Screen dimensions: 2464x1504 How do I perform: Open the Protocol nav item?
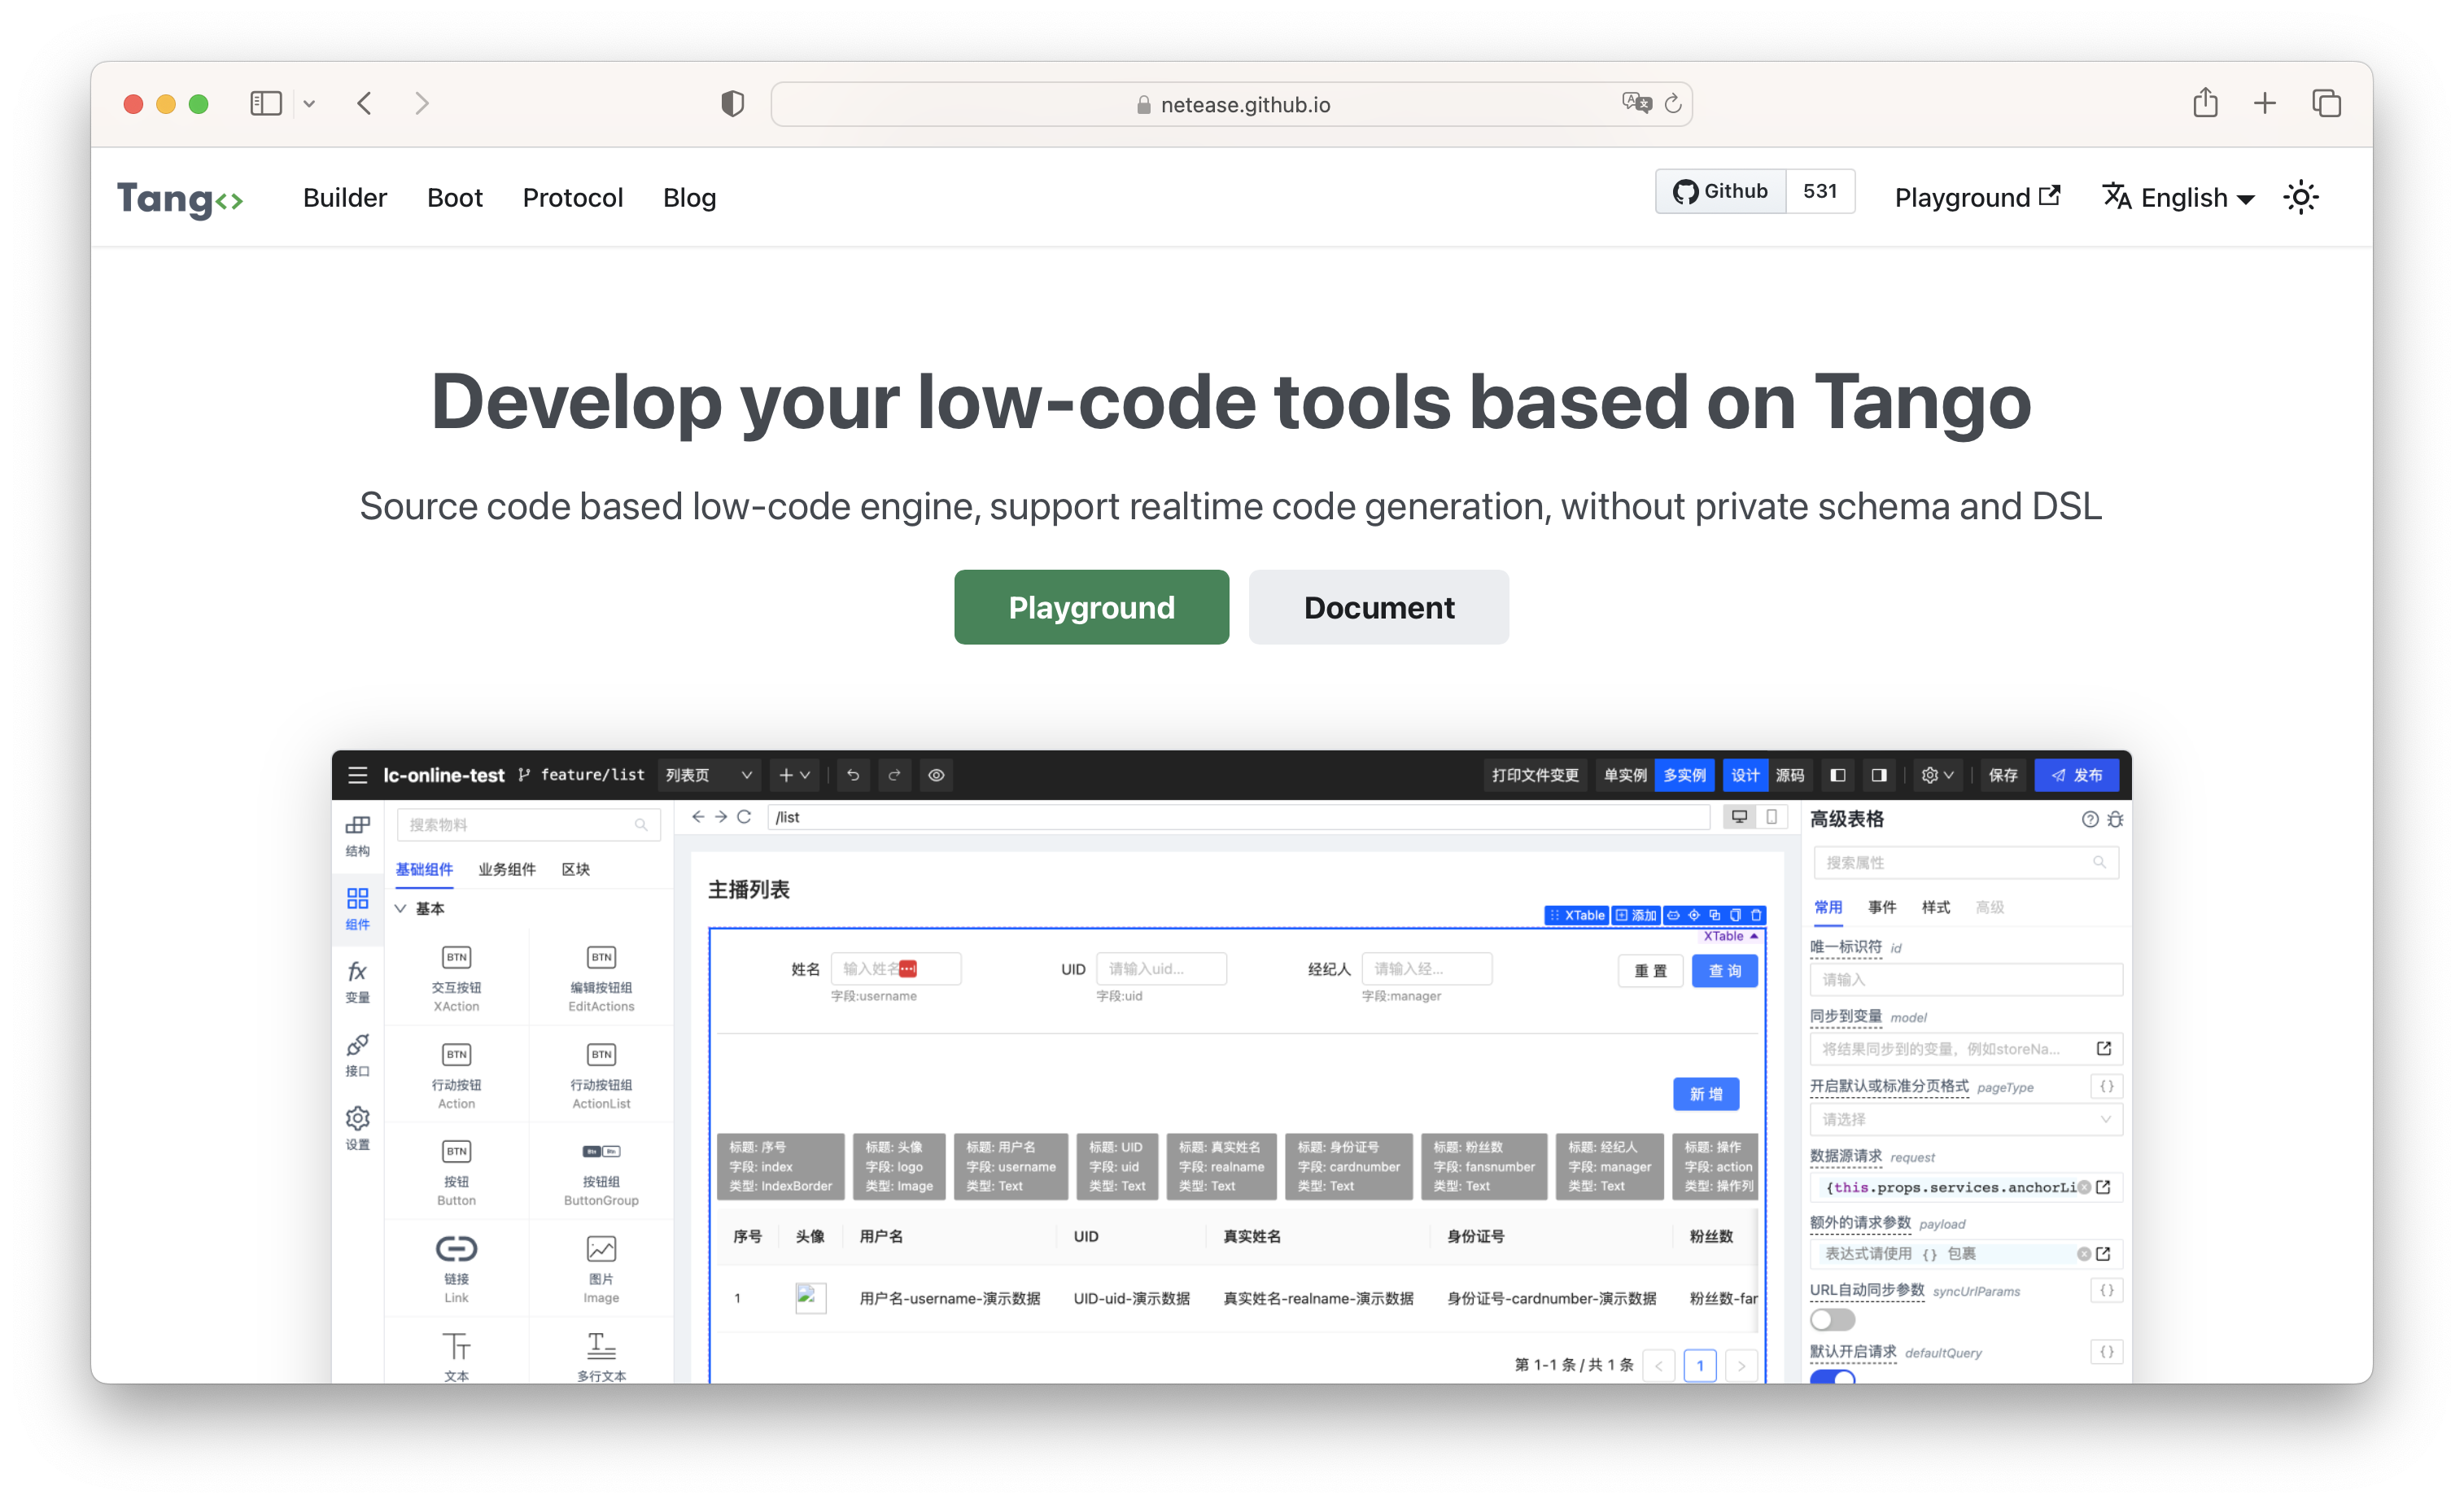(x=572, y=198)
